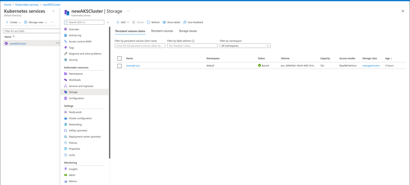Open the Tags sidebar item
This screenshot has height=185, width=410.
[71, 48]
